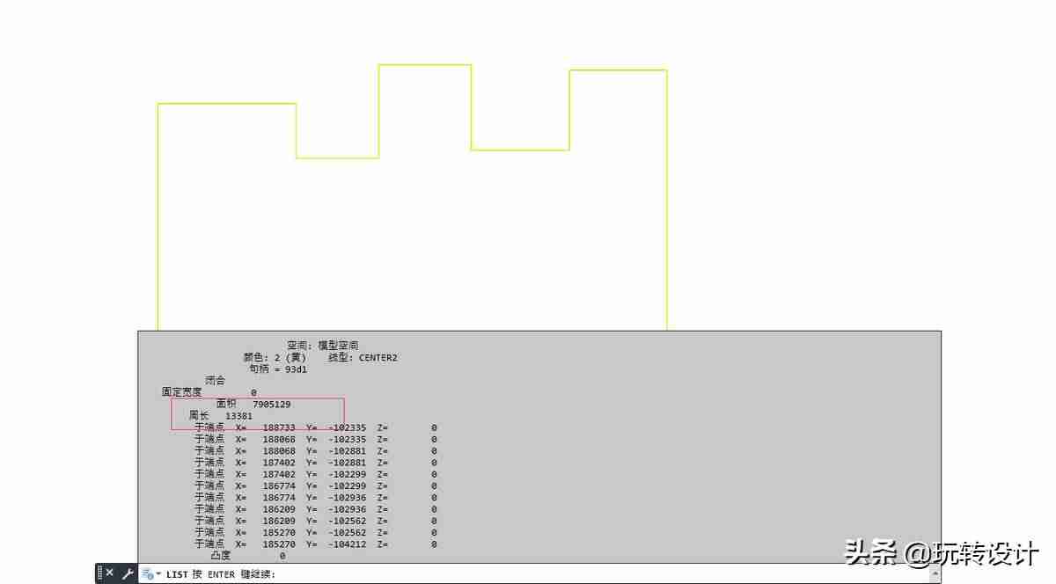The width and height of the screenshot is (1056, 584).
Task: Click the 空间: 模型空间 text line
Action: tap(322, 346)
